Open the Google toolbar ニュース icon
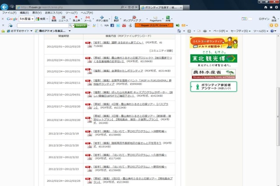The image size is (280, 186). [63, 19]
